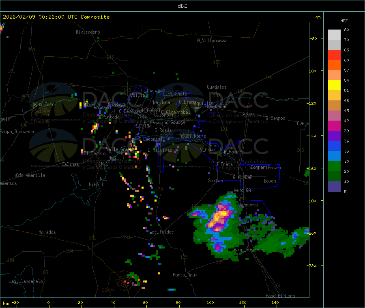Click the Morados map label
365x308 pixels.
[x=47, y=232]
